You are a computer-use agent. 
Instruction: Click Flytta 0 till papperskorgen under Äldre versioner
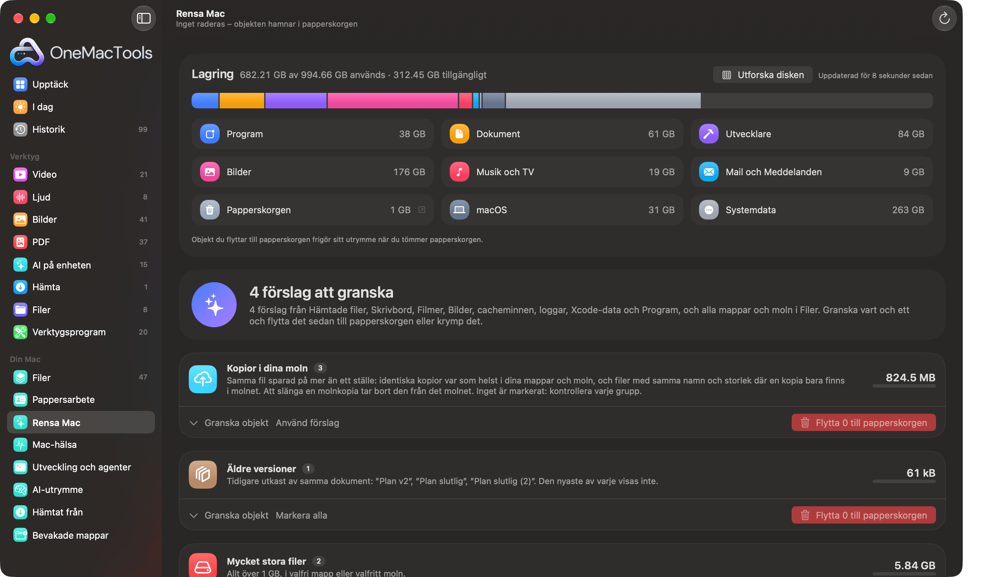pos(863,515)
